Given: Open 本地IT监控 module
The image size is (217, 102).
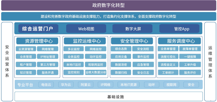Looking at the screenshot, I should pyautogui.click(x=74, y=64).
